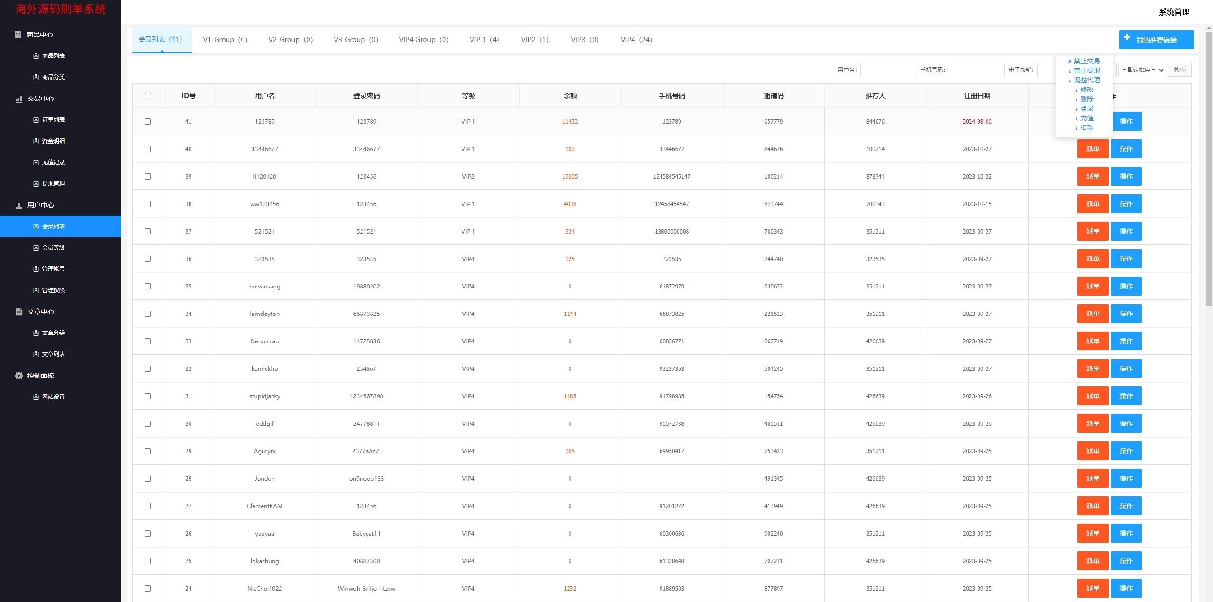Image resolution: width=1213 pixels, height=602 pixels.
Task: Open 订单列表 via its sidebar icon
Action: click(x=36, y=120)
